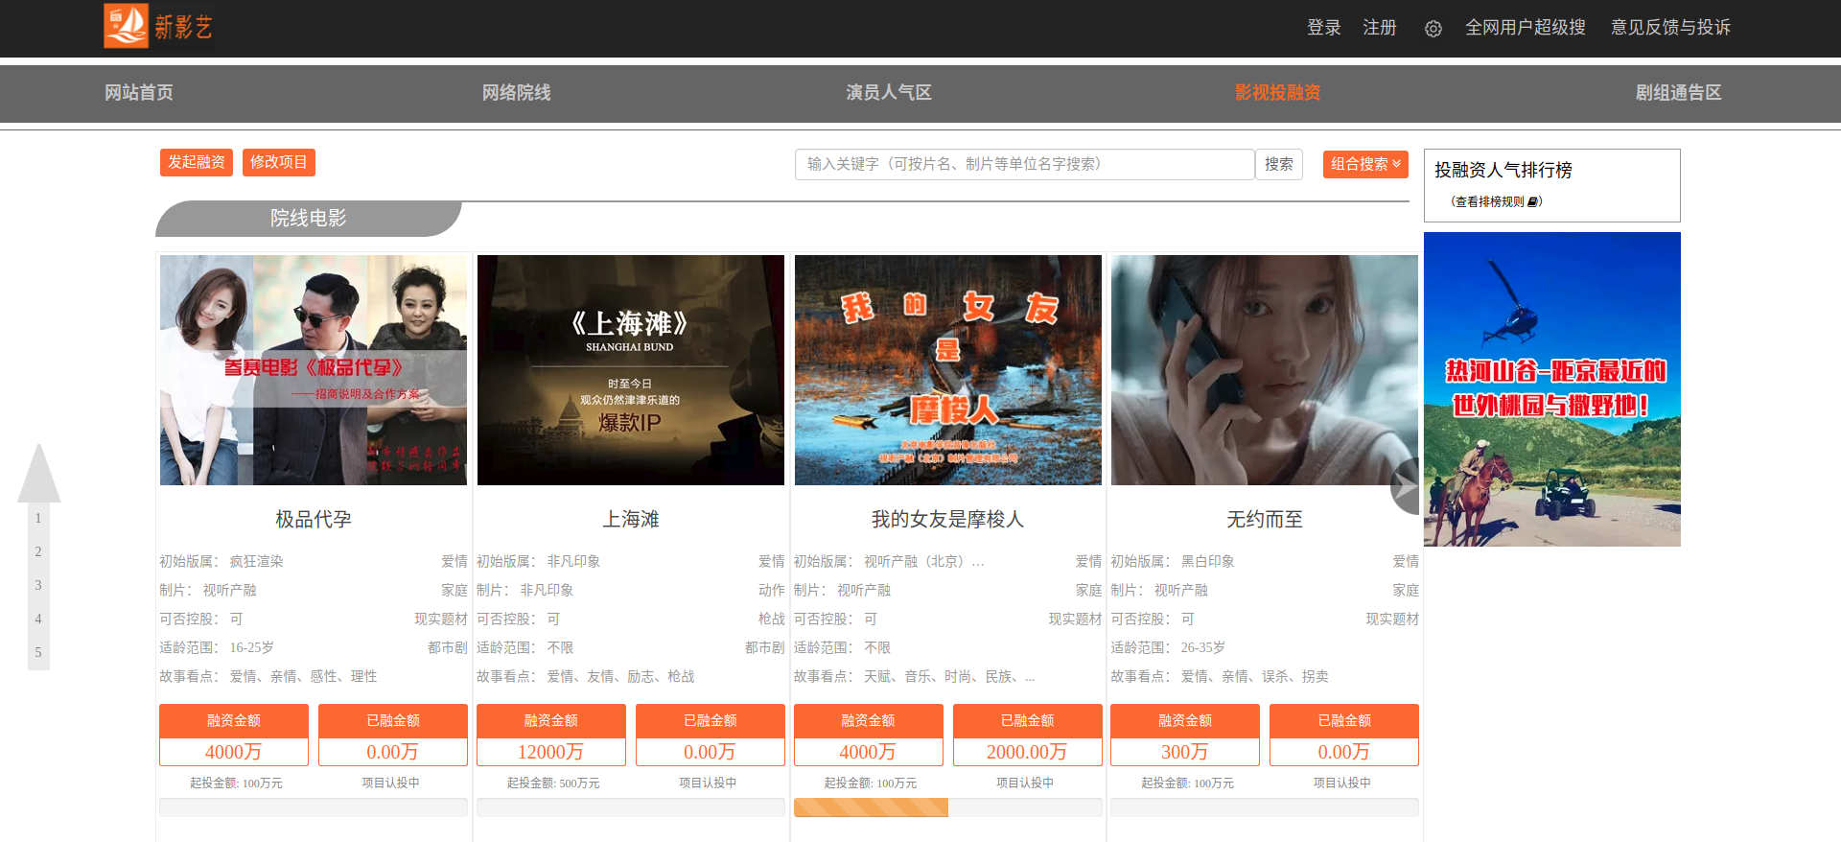
Task: Expand the 组合搜索 dropdown
Action: [1364, 164]
